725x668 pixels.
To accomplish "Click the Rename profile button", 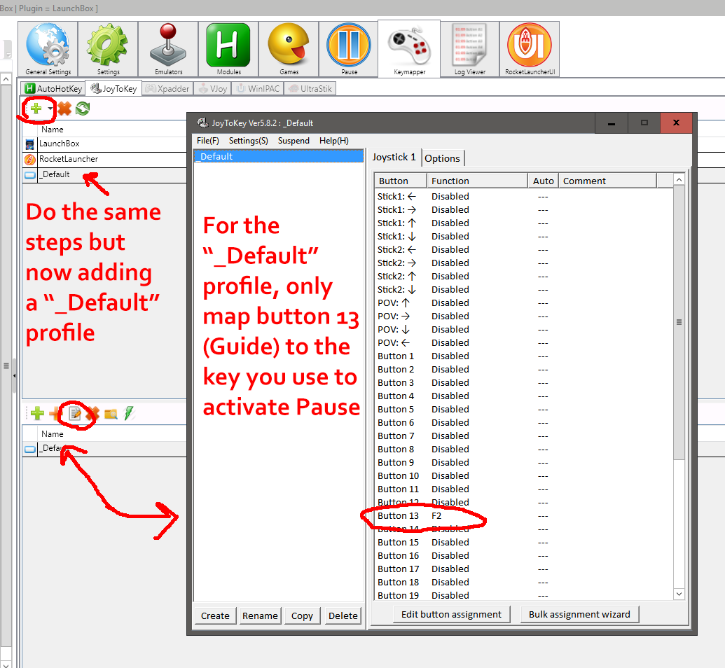I will [260, 615].
